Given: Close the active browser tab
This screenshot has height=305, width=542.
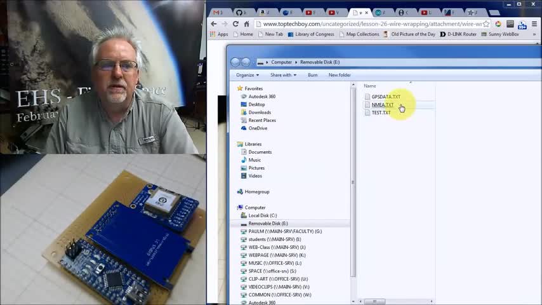Looking at the screenshot, I should click(x=366, y=13).
